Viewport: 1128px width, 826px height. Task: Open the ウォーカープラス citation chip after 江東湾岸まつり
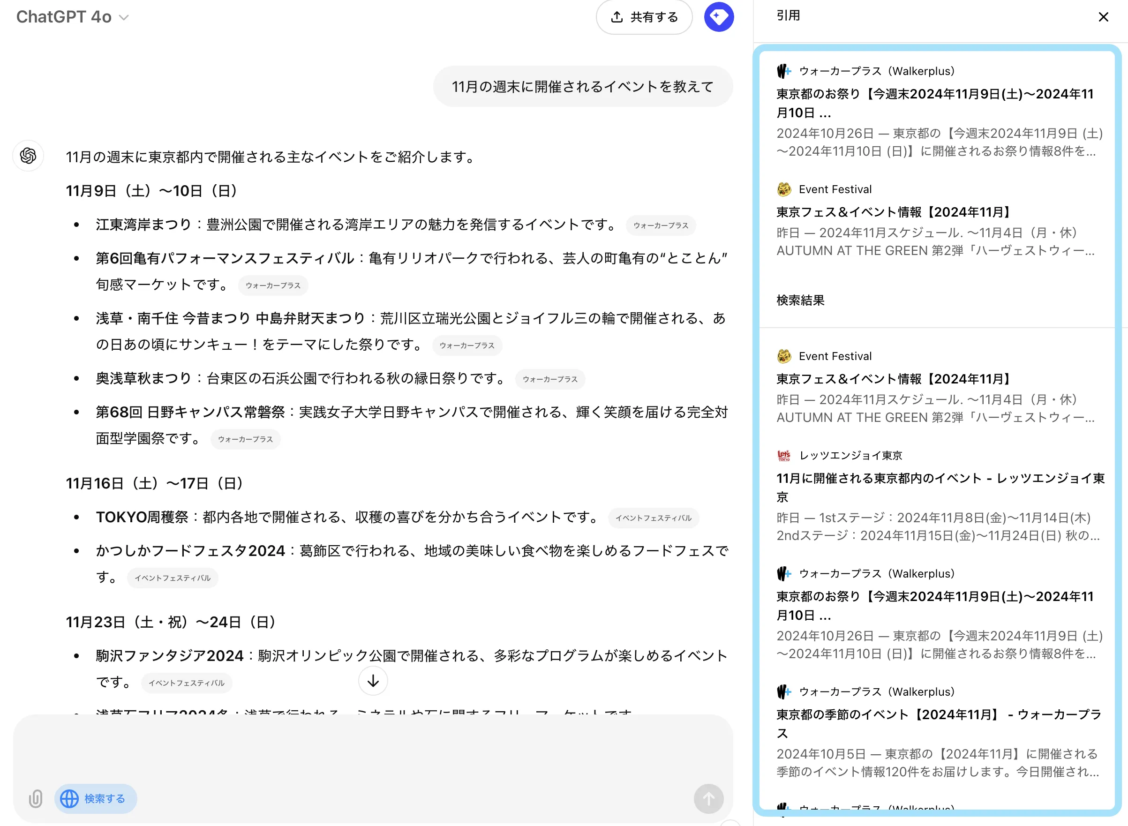(661, 225)
